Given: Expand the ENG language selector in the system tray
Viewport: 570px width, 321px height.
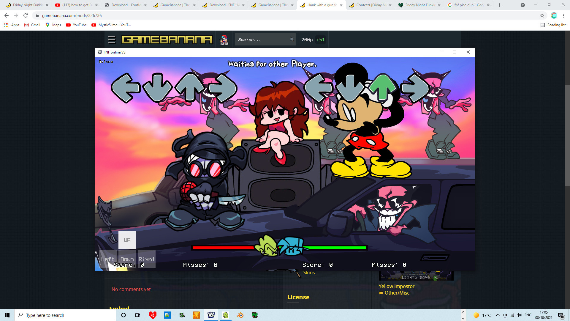Looking at the screenshot, I should click(528, 315).
